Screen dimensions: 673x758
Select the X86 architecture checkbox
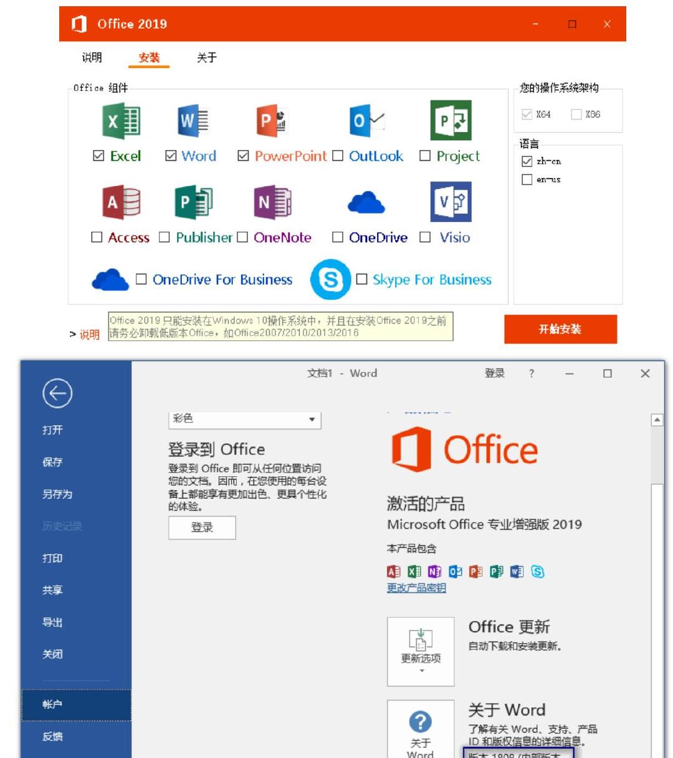[576, 114]
